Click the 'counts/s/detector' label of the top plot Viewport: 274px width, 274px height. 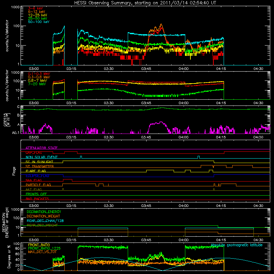pos(7,36)
